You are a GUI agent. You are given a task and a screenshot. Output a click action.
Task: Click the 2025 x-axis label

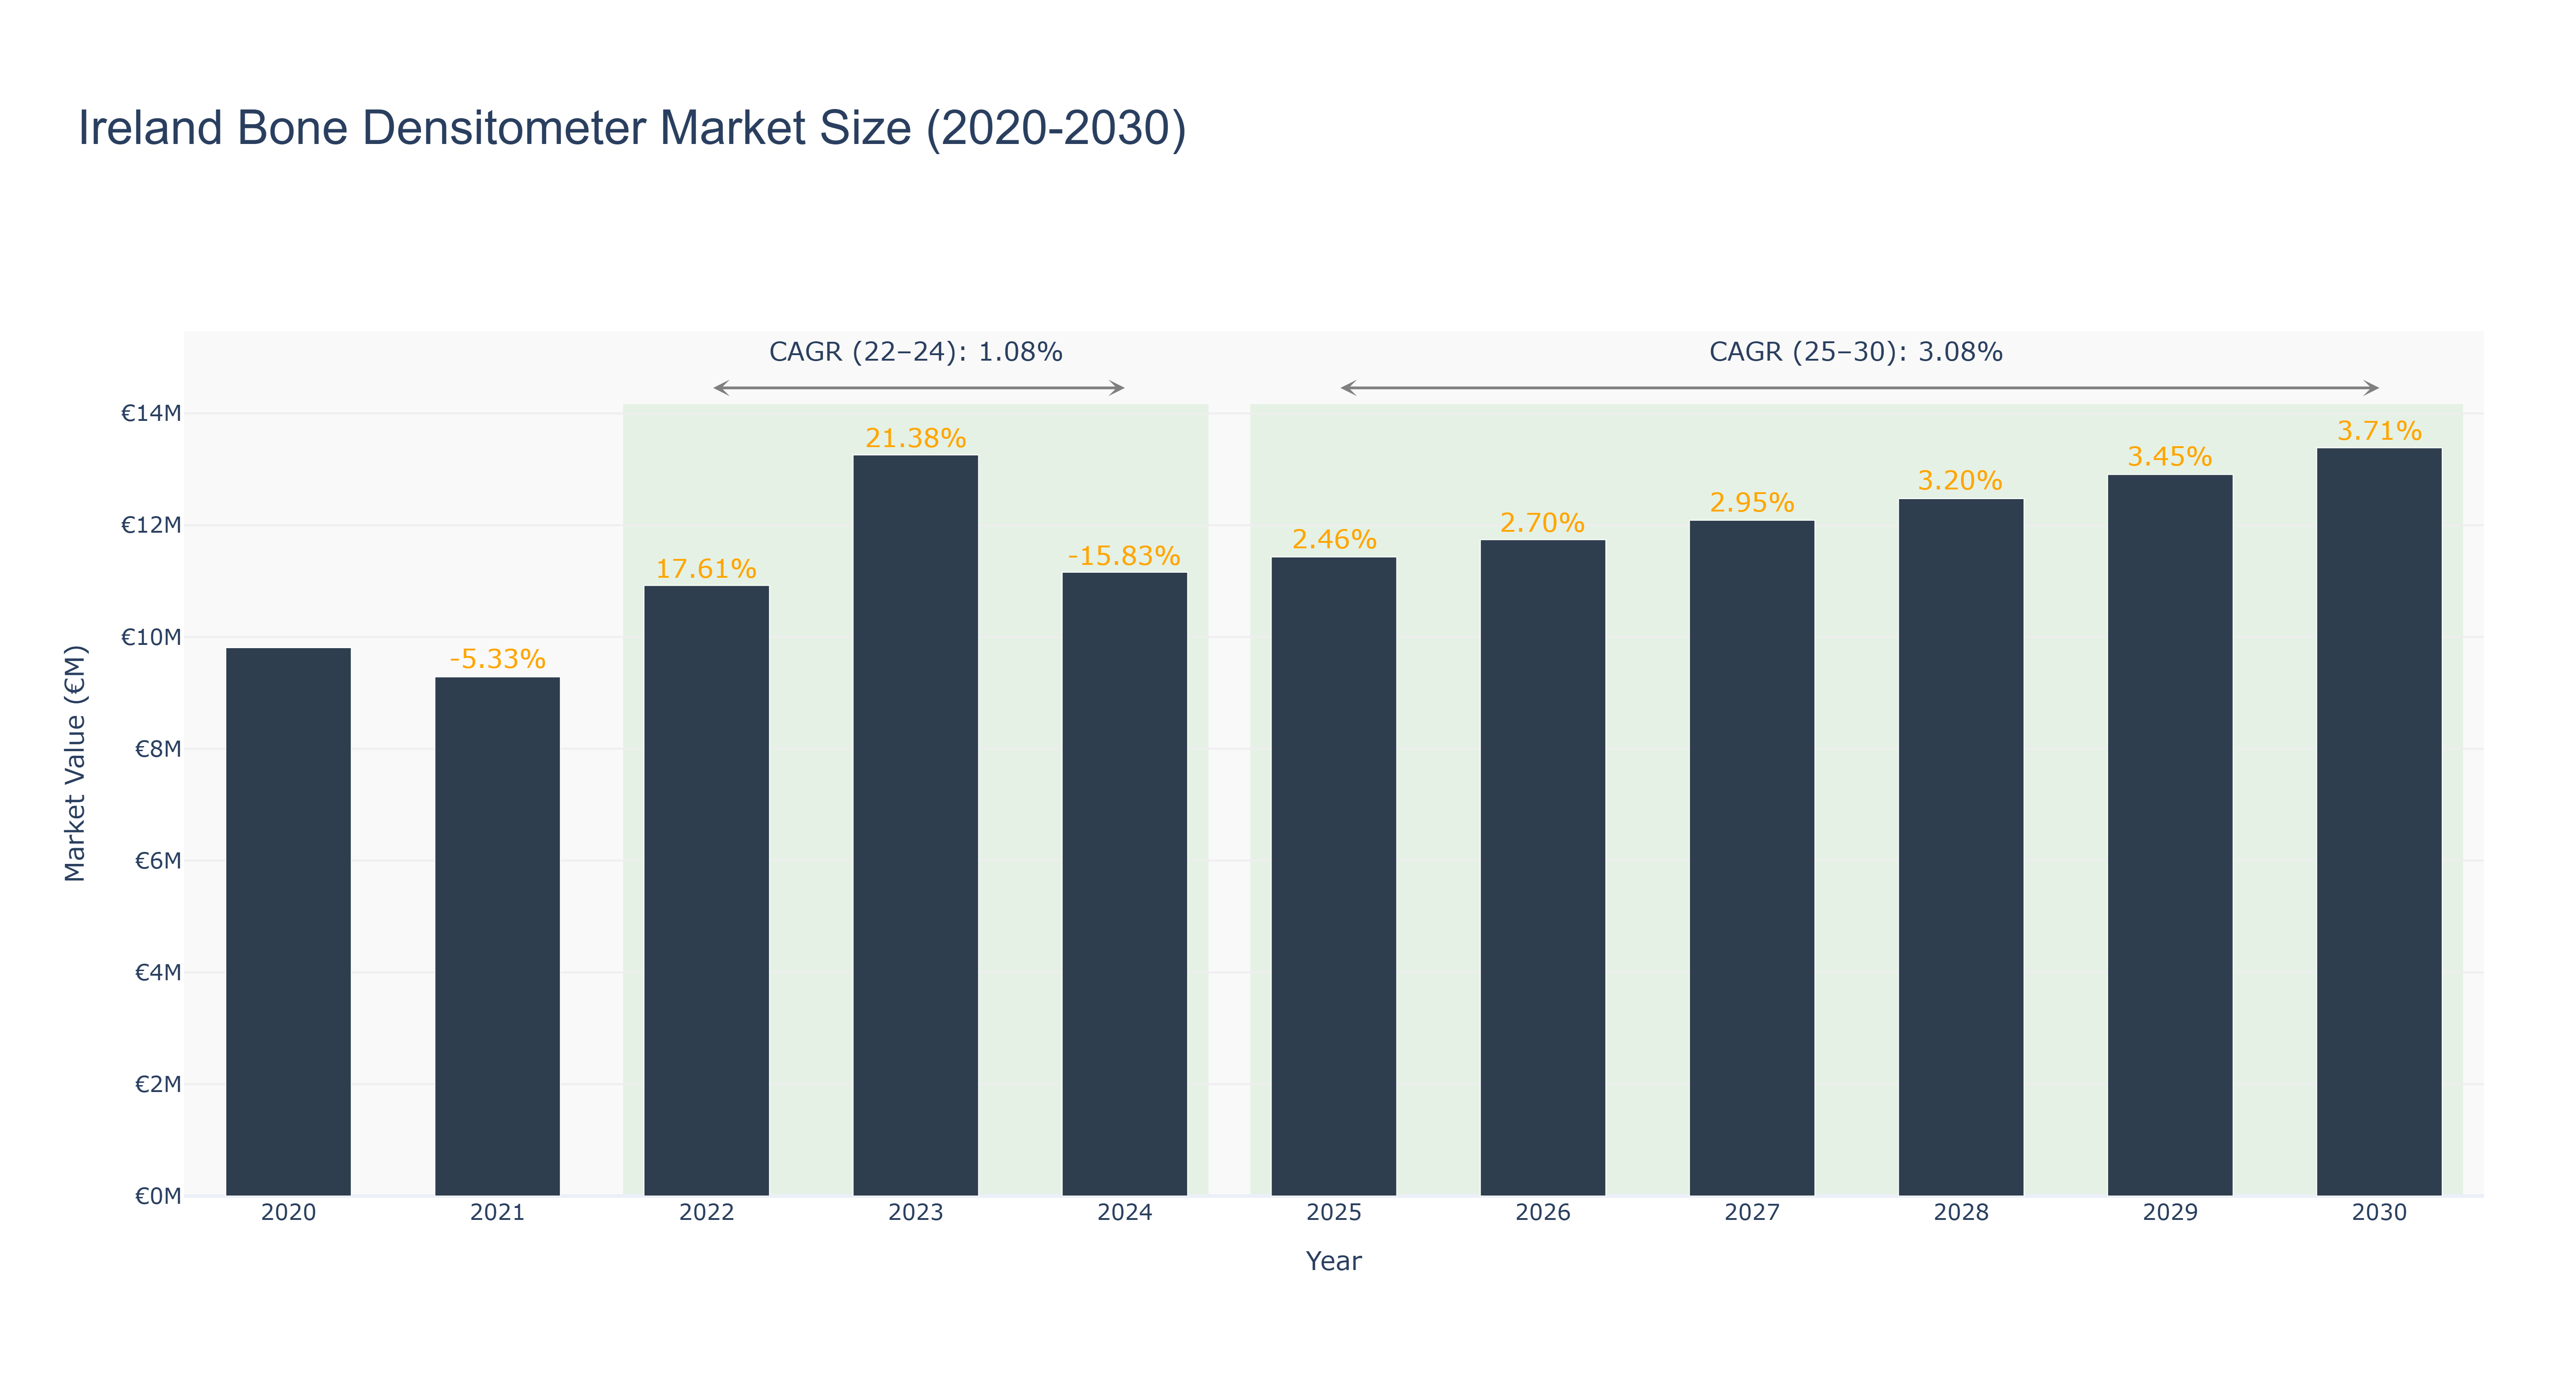click(1333, 1213)
